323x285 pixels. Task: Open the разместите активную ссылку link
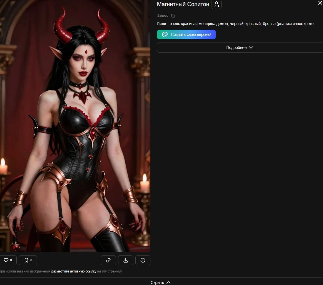[74, 271]
